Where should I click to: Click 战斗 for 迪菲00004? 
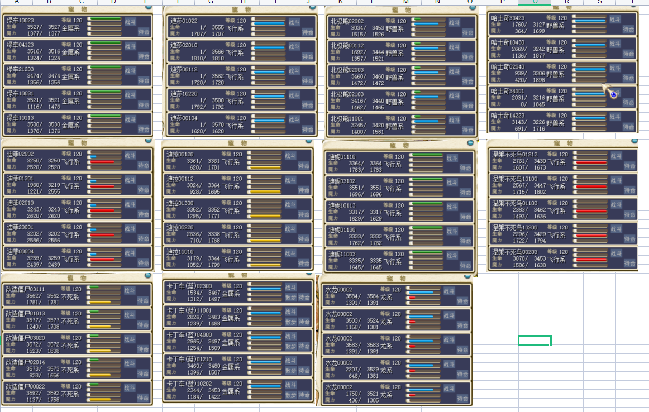coord(130,253)
